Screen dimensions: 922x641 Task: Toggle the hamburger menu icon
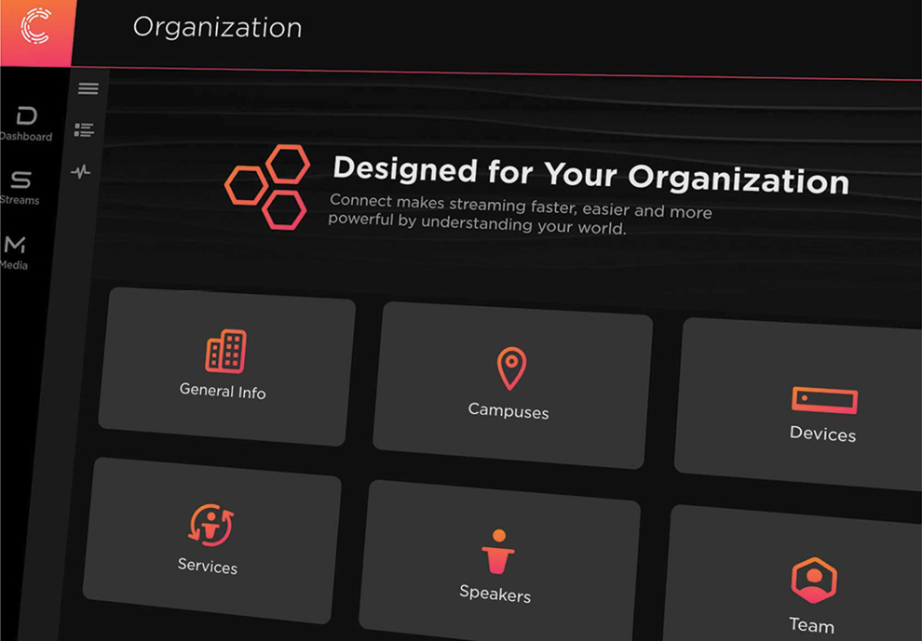(x=88, y=88)
